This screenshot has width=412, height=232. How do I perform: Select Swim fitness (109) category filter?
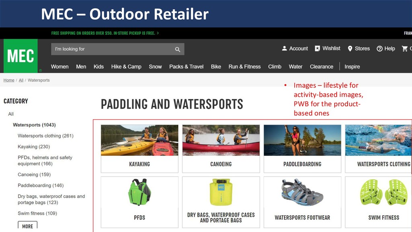pos(37,213)
